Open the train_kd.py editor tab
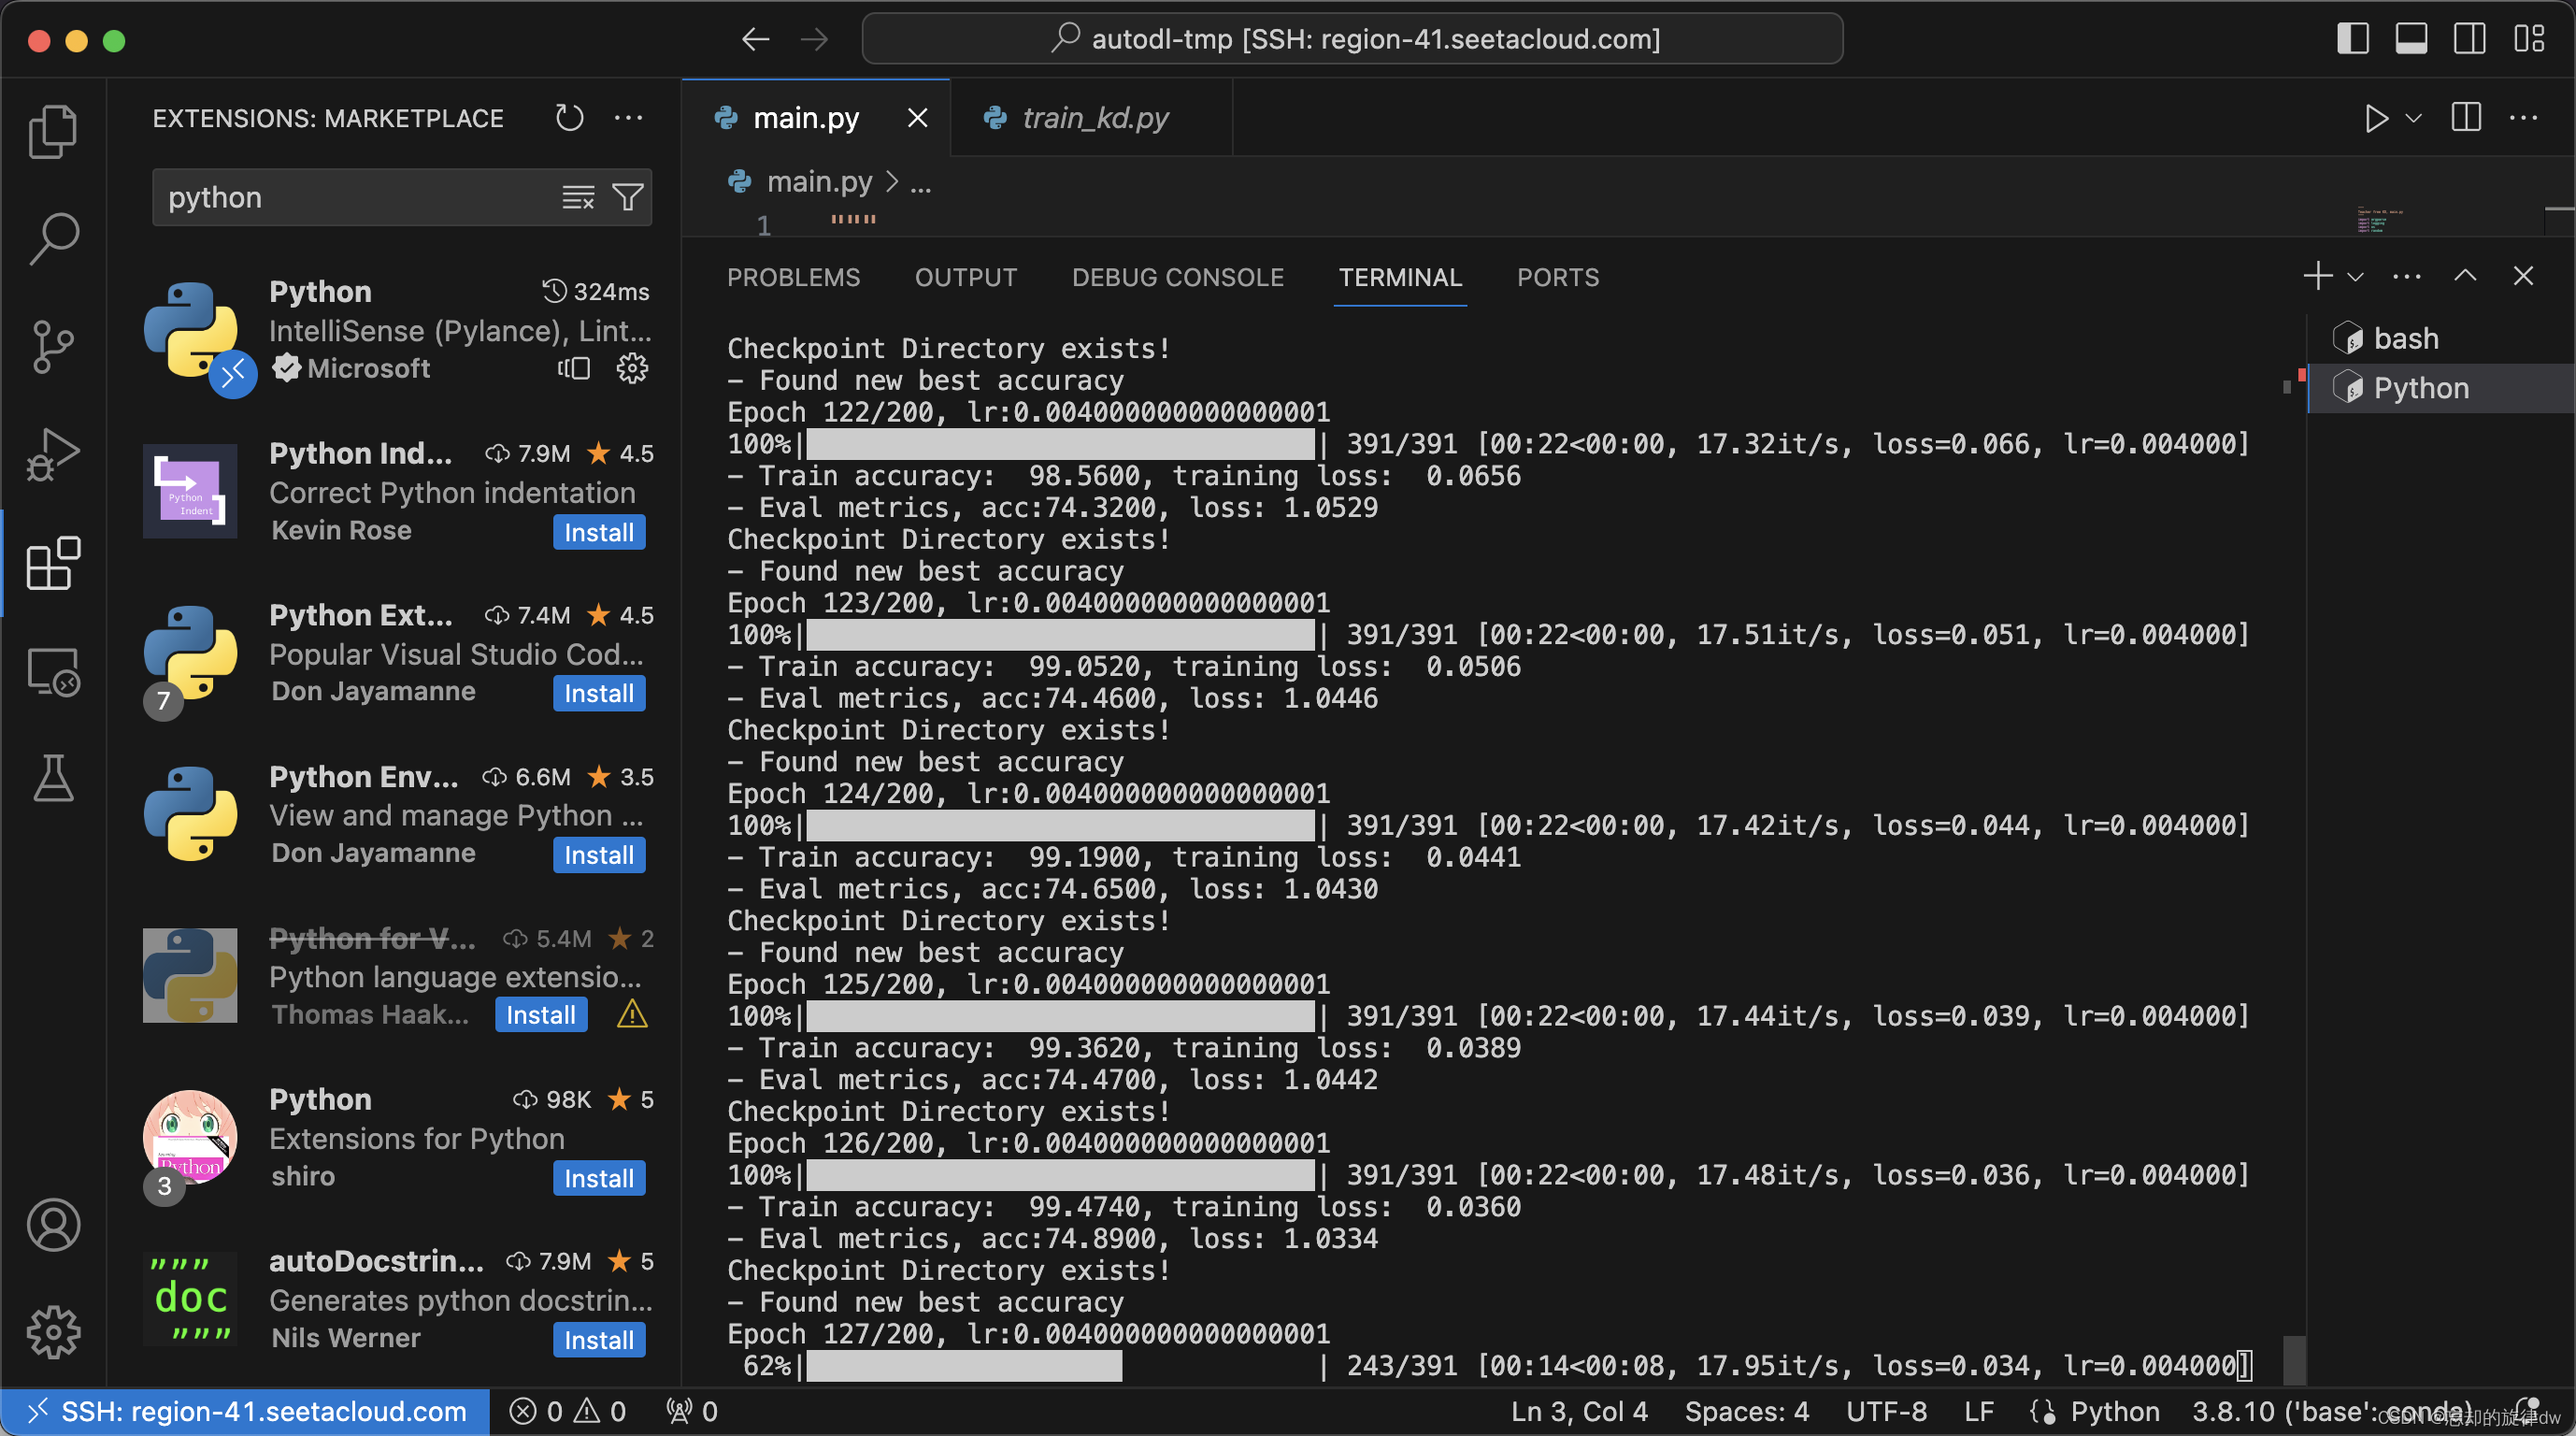 (1095, 118)
